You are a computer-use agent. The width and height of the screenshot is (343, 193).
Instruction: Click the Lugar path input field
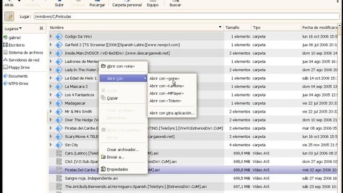coord(187,17)
